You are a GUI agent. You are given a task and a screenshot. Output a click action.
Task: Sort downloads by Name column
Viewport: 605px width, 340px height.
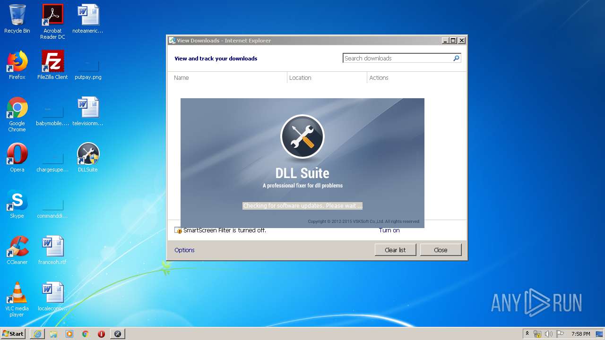(227, 77)
